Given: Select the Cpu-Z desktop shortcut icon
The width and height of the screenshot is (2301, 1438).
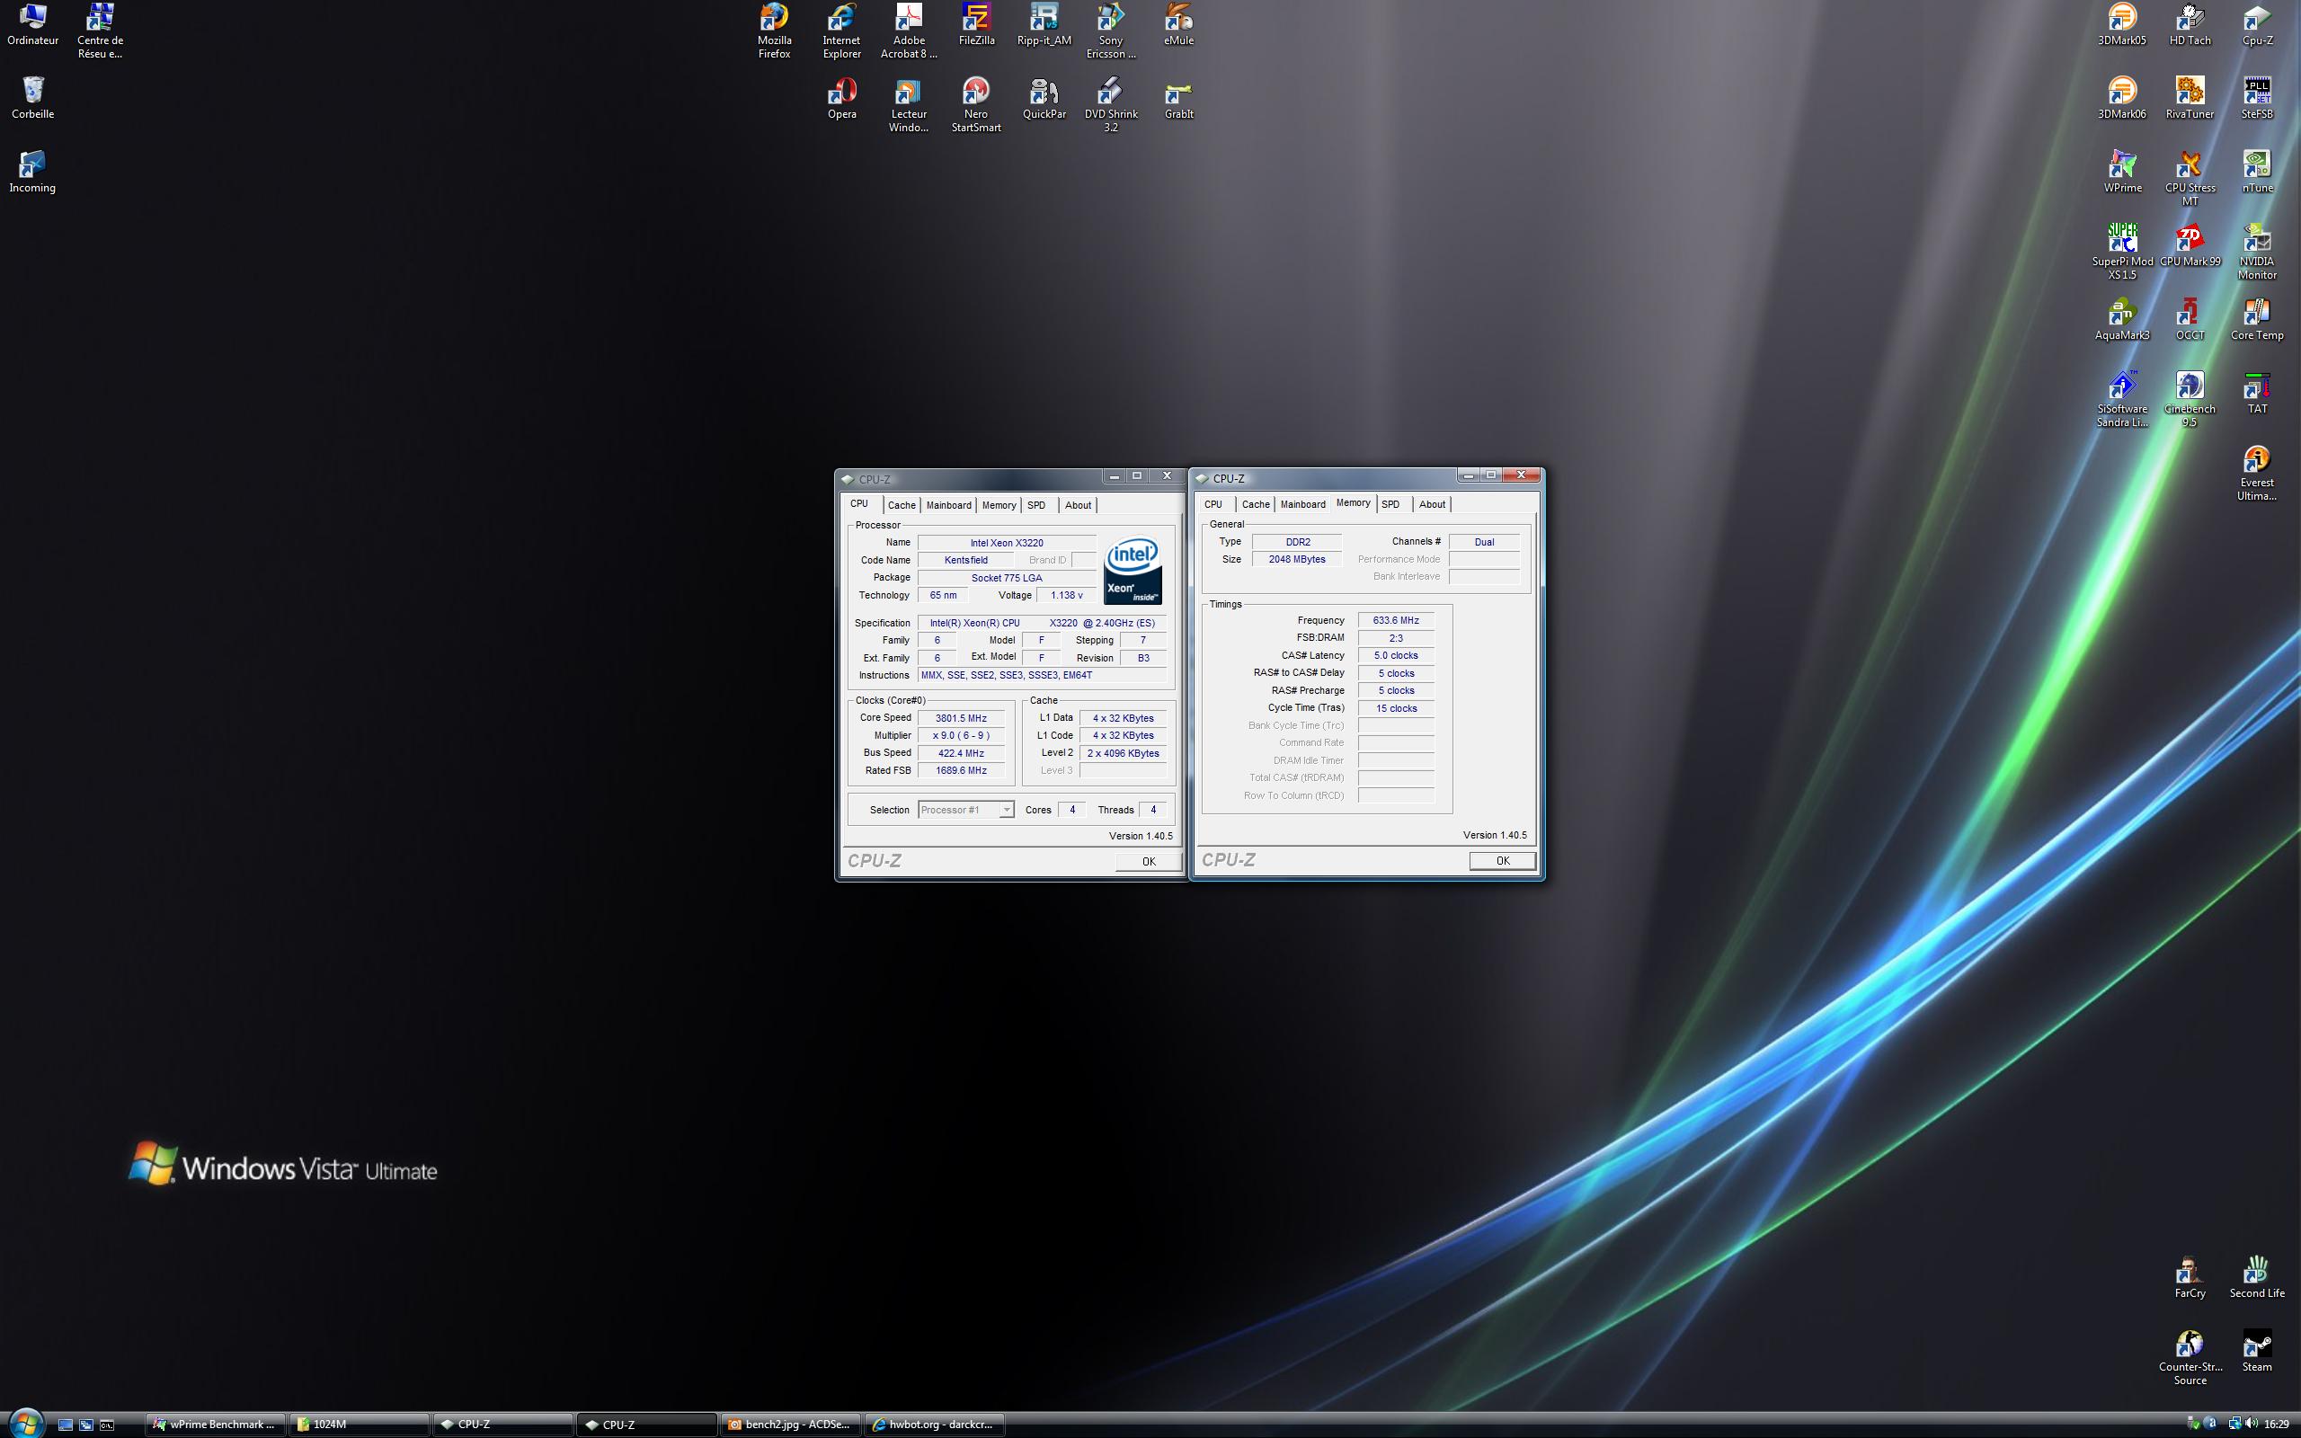Looking at the screenshot, I should pyautogui.click(x=2257, y=25).
